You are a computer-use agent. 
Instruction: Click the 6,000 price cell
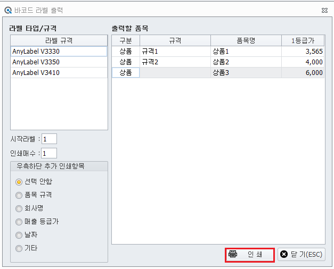pyautogui.click(x=303, y=72)
